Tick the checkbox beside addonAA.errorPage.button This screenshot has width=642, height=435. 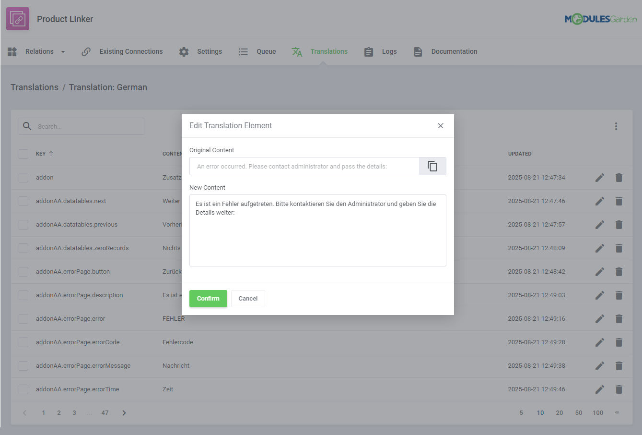click(23, 271)
